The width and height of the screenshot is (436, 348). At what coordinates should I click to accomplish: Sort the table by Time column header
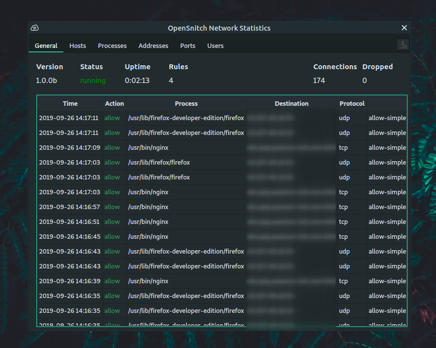[x=70, y=104]
